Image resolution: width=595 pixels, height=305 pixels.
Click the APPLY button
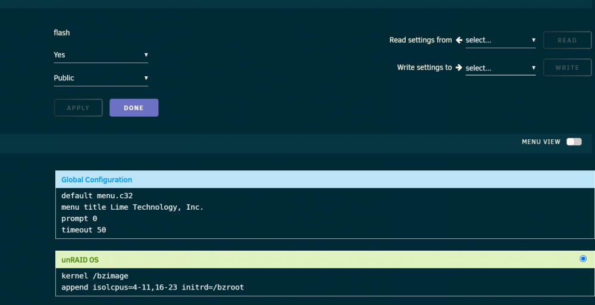coord(78,108)
